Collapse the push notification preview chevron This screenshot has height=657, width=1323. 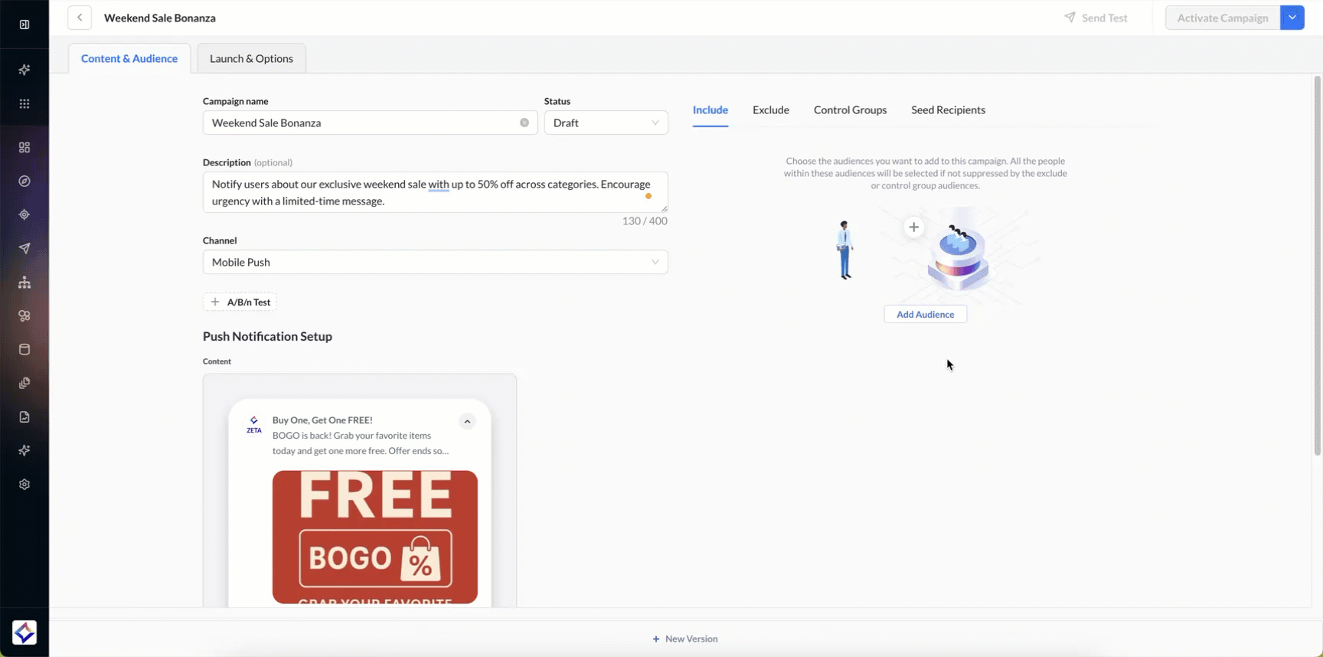(467, 421)
